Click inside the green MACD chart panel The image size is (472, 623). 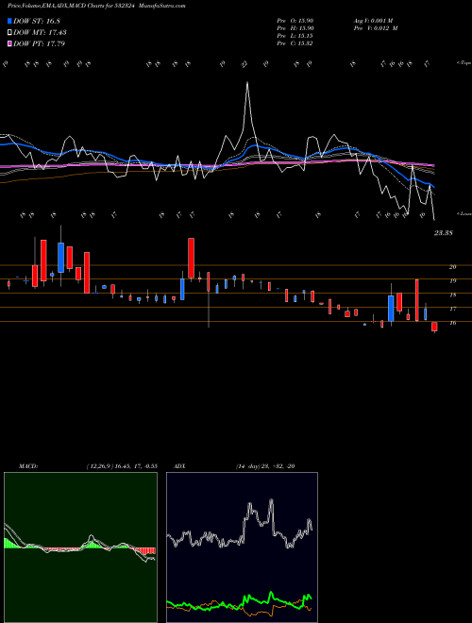point(80,547)
